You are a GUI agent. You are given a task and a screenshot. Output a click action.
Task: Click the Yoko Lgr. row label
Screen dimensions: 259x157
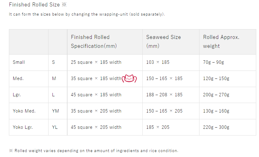click(23, 127)
